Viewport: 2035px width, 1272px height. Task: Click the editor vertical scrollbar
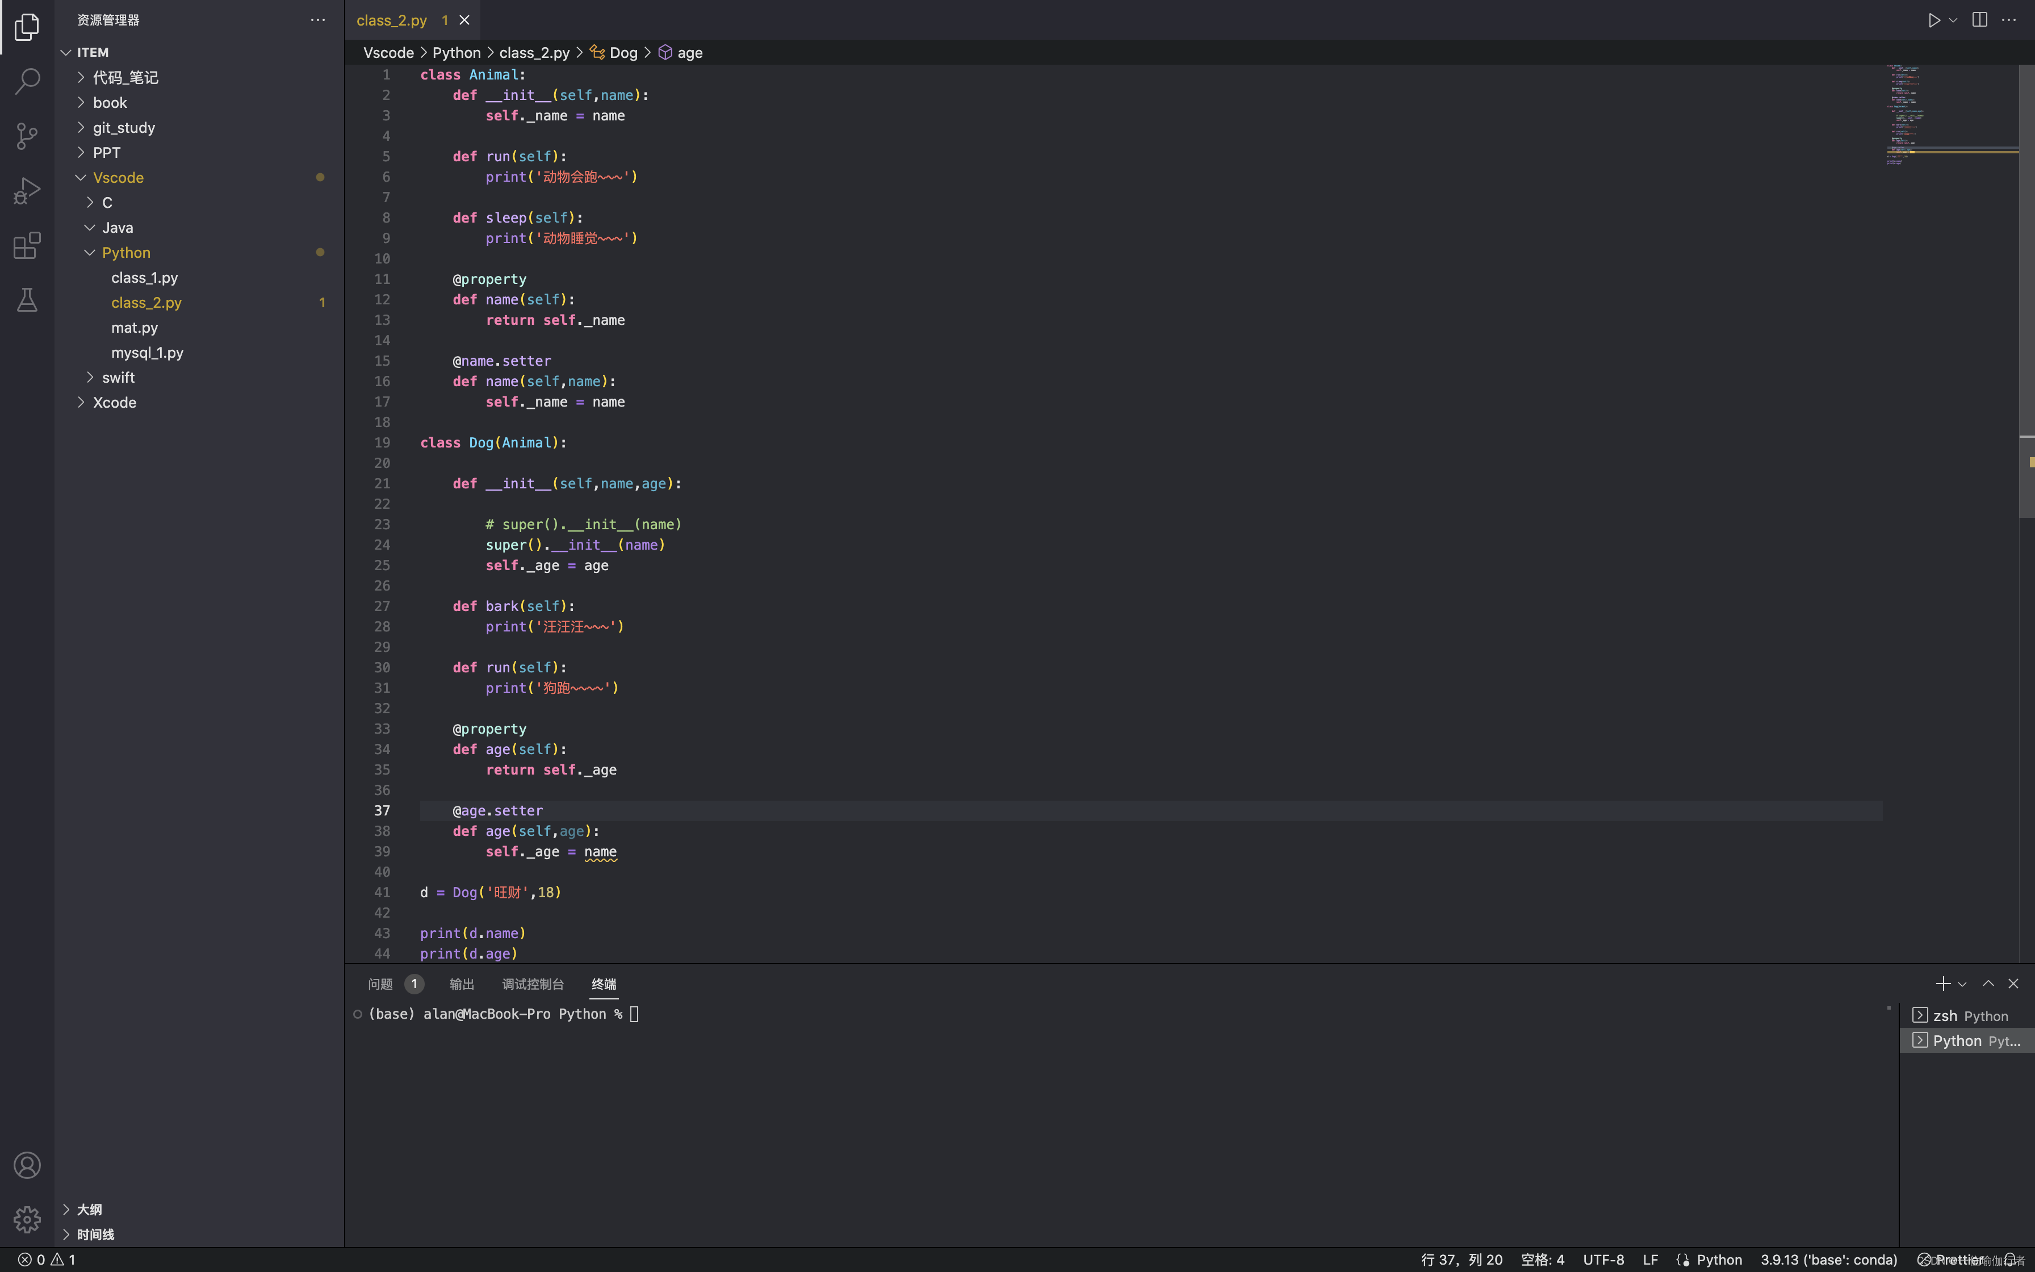pos(2026,290)
